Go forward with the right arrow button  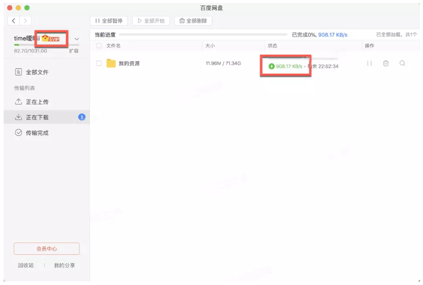point(25,21)
